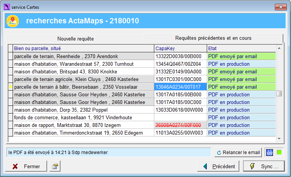Click the row selector for the Arendonk row
This screenshot has height=177, width=291.
11,56
